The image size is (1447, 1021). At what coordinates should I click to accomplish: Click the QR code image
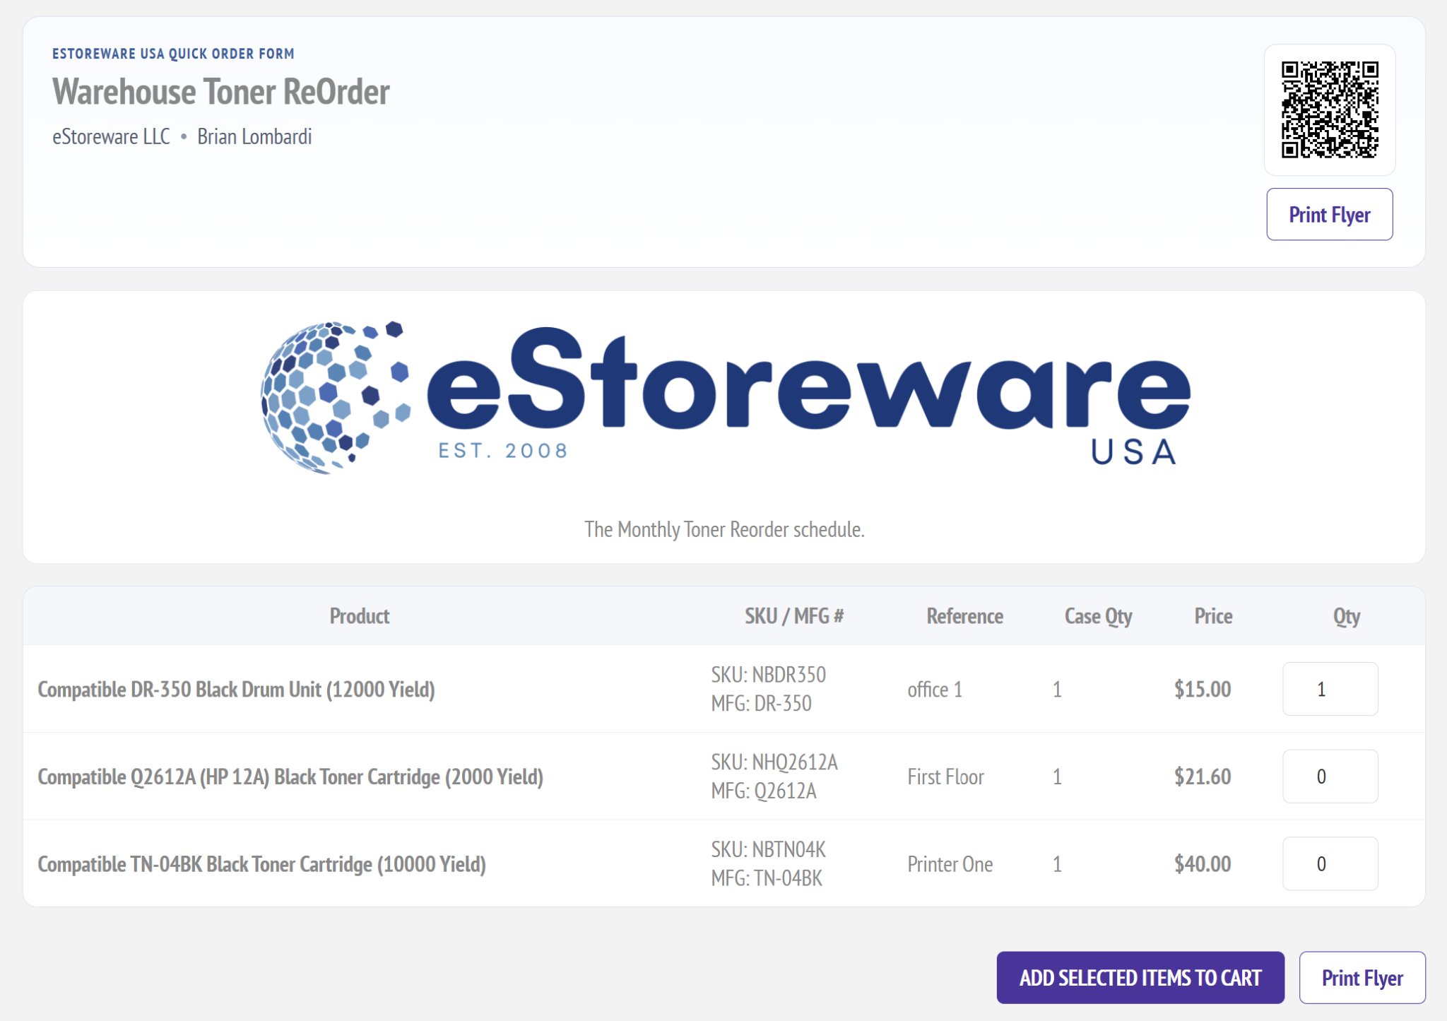click(x=1330, y=110)
